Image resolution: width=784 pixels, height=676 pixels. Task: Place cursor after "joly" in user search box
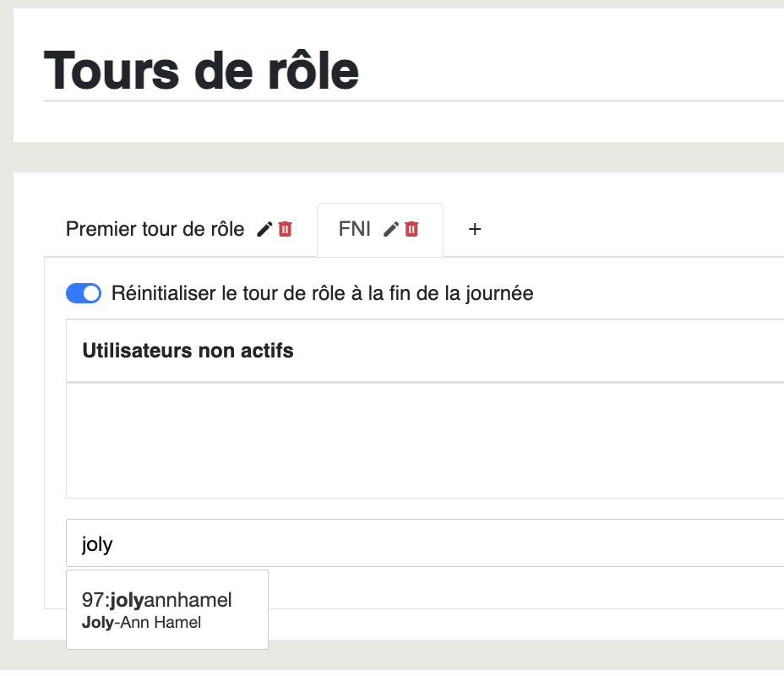[x=114, y=543]
